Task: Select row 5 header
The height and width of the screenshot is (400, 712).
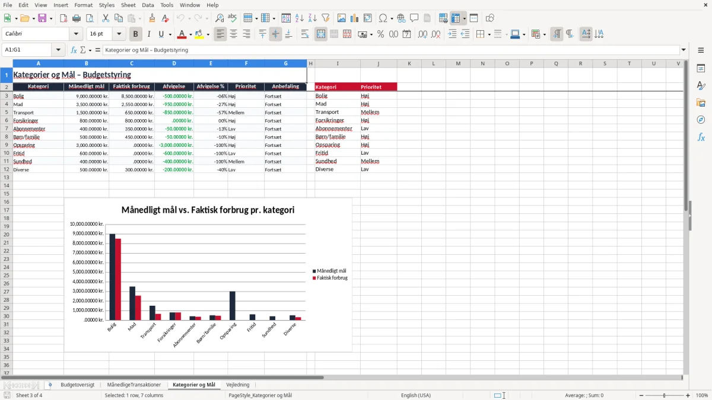Action: point(7,112)
